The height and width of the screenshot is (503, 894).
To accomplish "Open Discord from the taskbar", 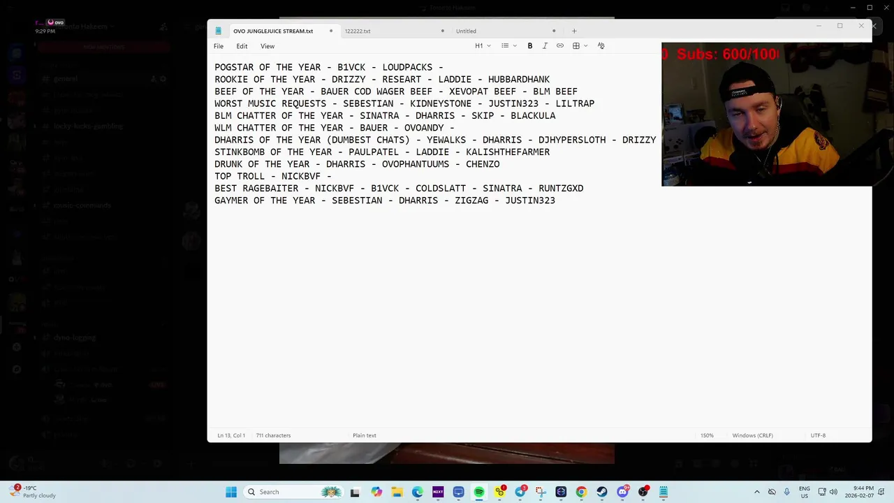I will [622, 492].
